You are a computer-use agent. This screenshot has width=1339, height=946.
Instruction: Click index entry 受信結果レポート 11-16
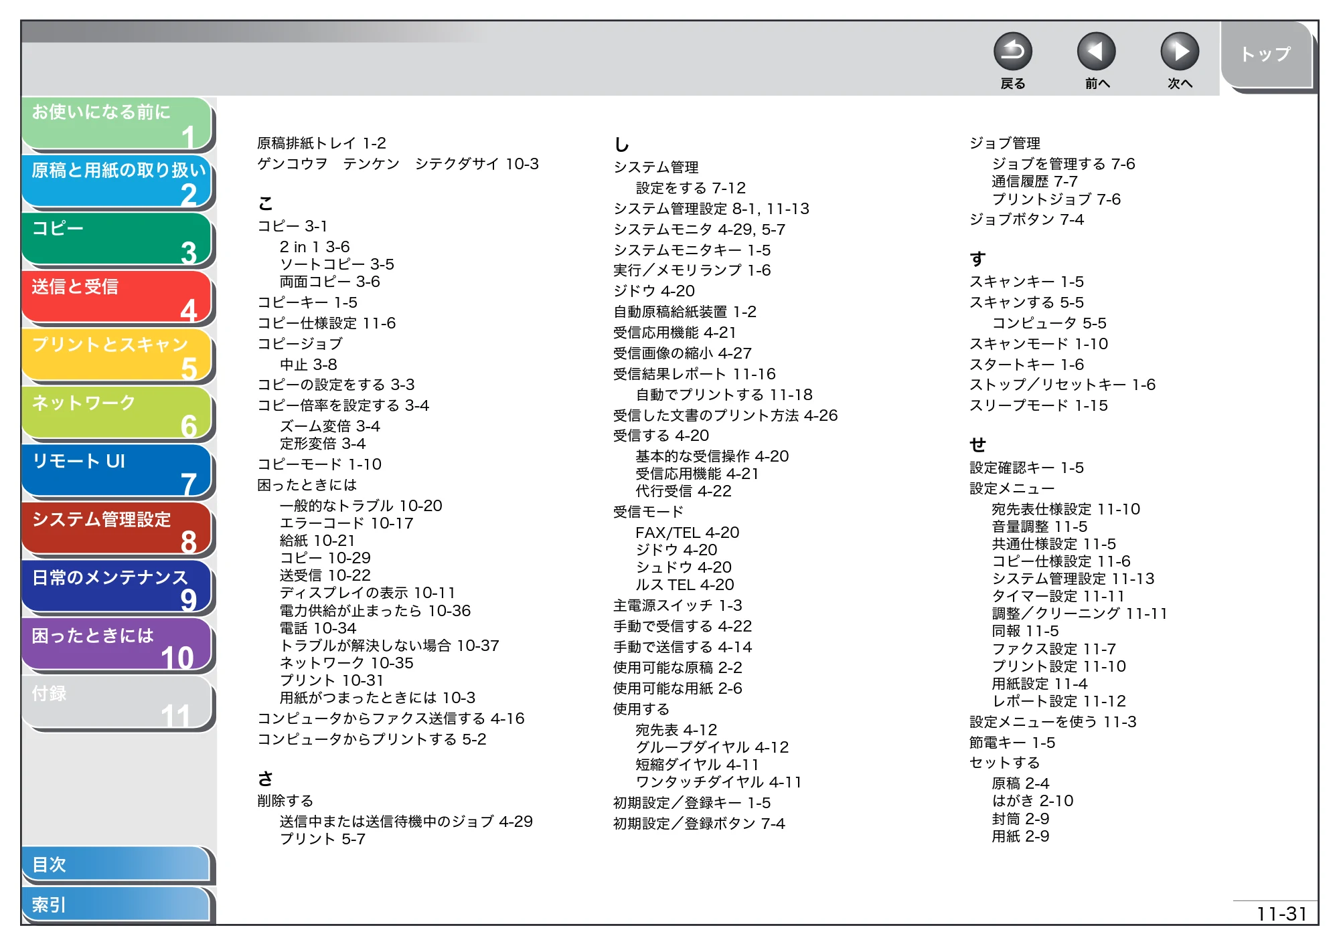[694, 374]
